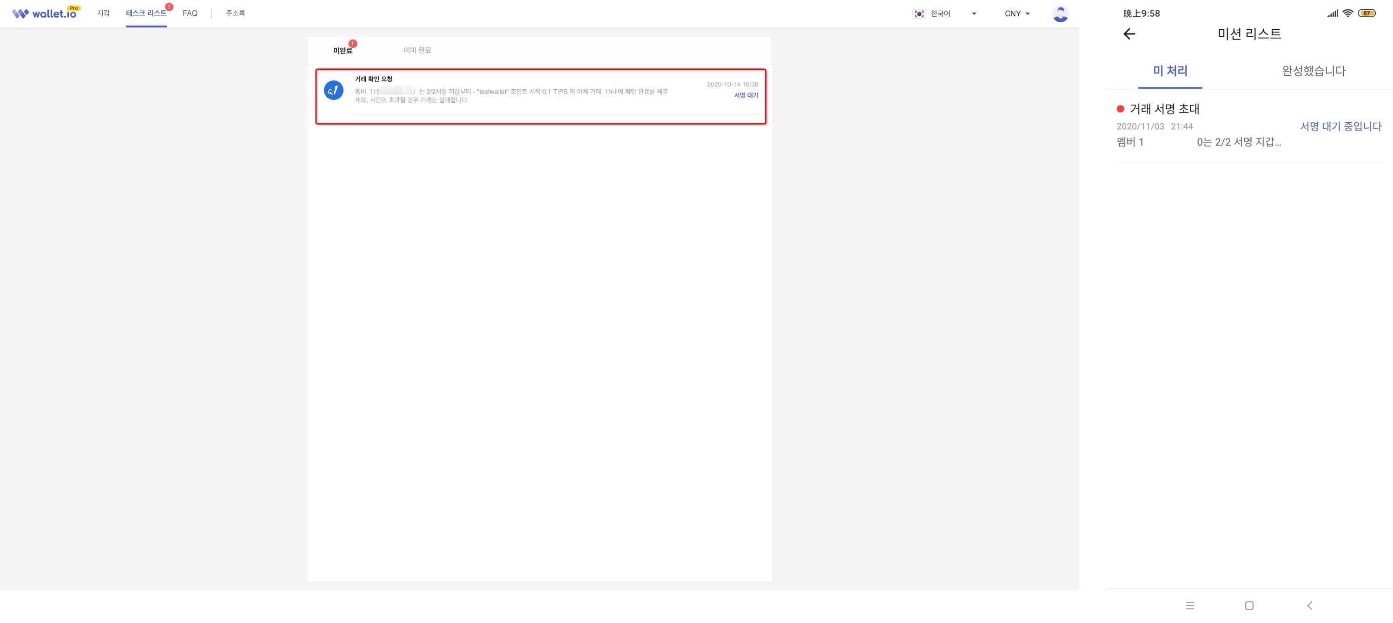Tap 서명 대기 중입니다 status link
The height and width of the screenshot is (623, 1393).
coord(1340,126)
